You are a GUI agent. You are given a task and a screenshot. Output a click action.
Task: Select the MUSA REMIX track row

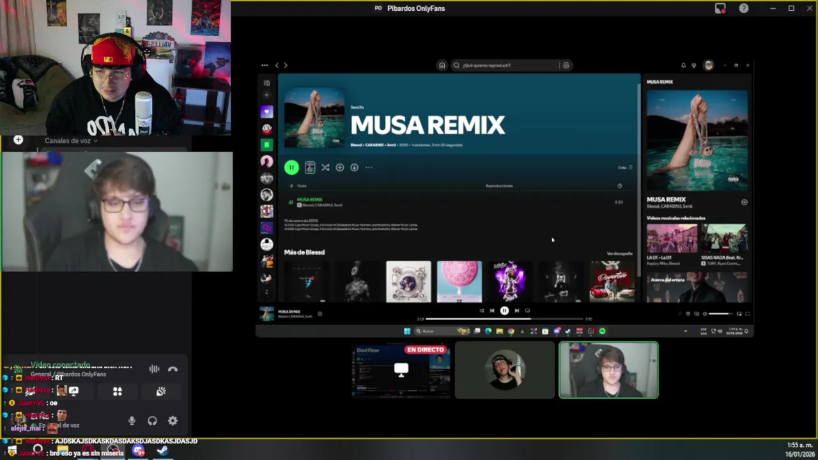pos(458,202)
